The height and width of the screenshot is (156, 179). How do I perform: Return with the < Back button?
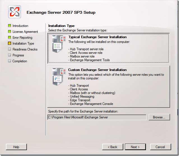113,147
